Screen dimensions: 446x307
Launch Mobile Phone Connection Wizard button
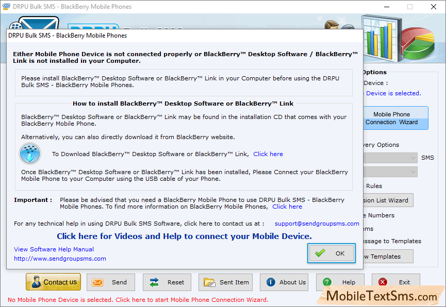395,118
